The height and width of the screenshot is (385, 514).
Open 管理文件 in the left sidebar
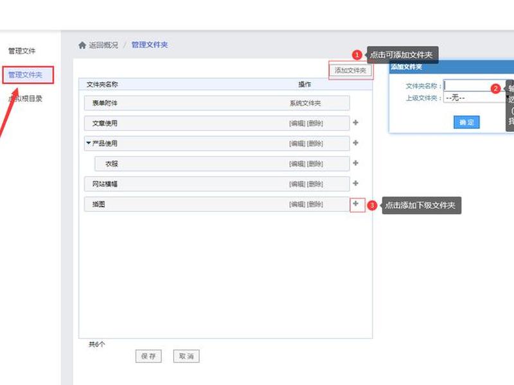[x=22, y=51]
